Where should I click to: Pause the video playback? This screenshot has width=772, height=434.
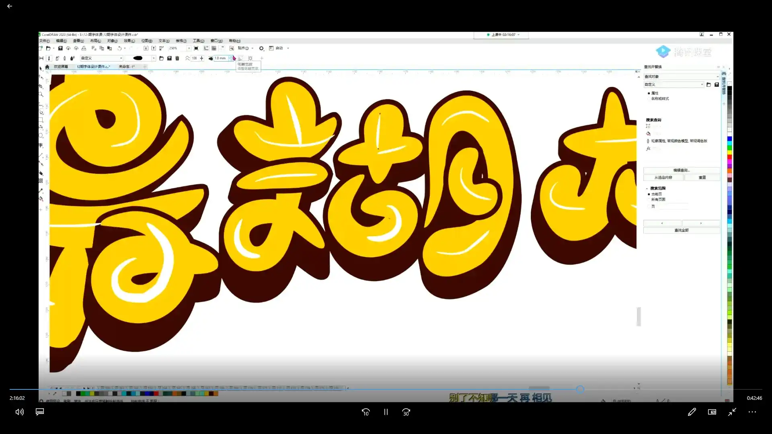(386, 412)
